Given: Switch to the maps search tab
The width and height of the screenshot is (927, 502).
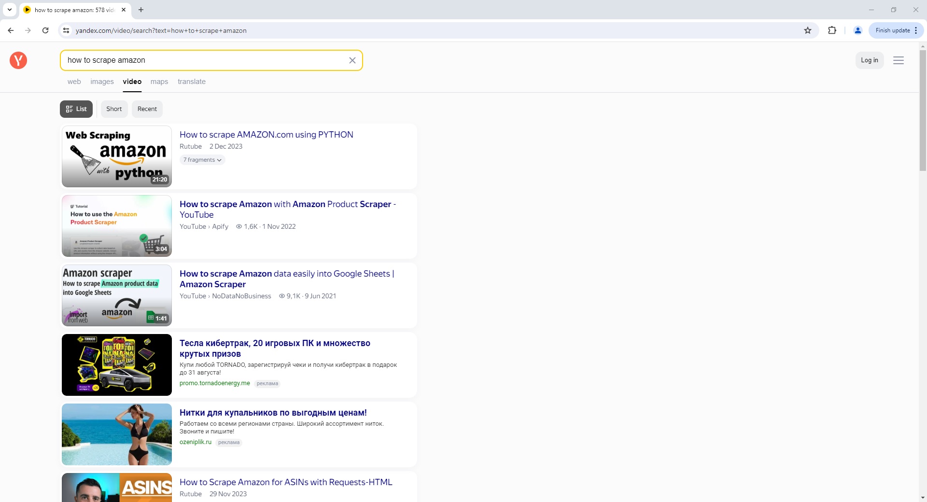Looking at the screenshot, I should point(159,82).
